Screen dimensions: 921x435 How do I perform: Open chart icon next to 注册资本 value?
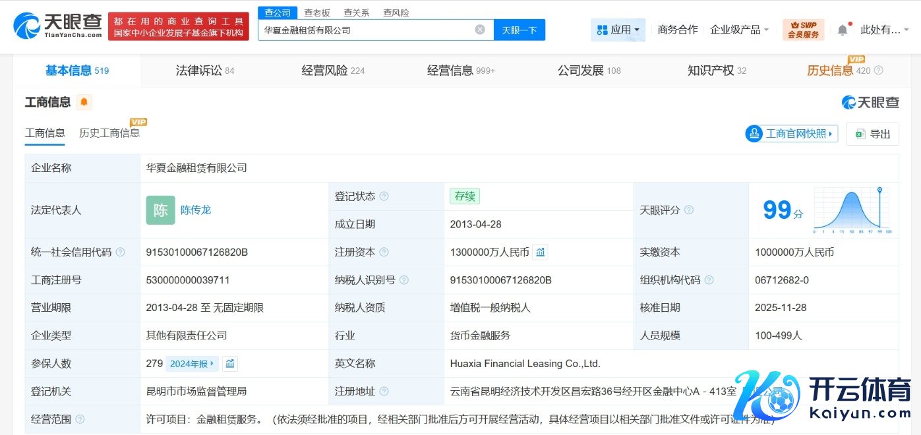click(x=540, y=252)
